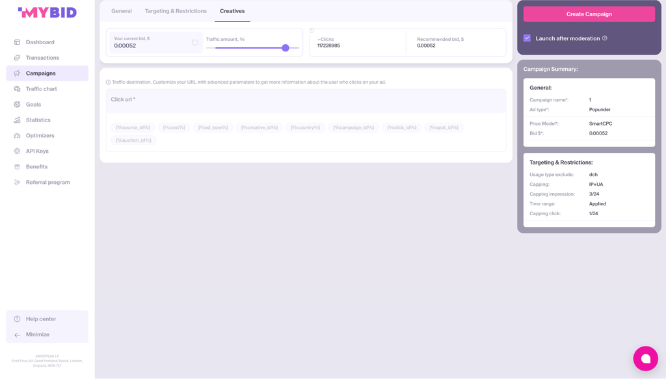The width and height of the screenshot is (666, 379).
Task: Open Goals using its target icon
Action: [17, 105]
